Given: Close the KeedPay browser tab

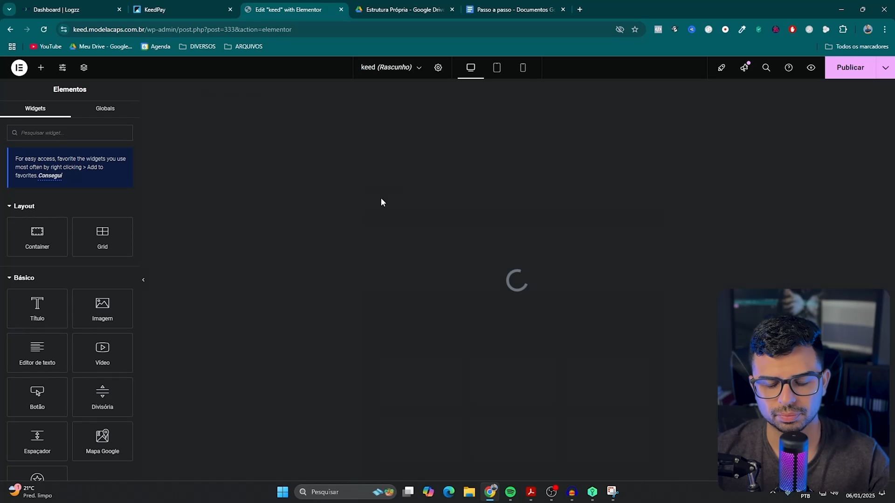Looking at the screenshot, I should click(230, 9).
